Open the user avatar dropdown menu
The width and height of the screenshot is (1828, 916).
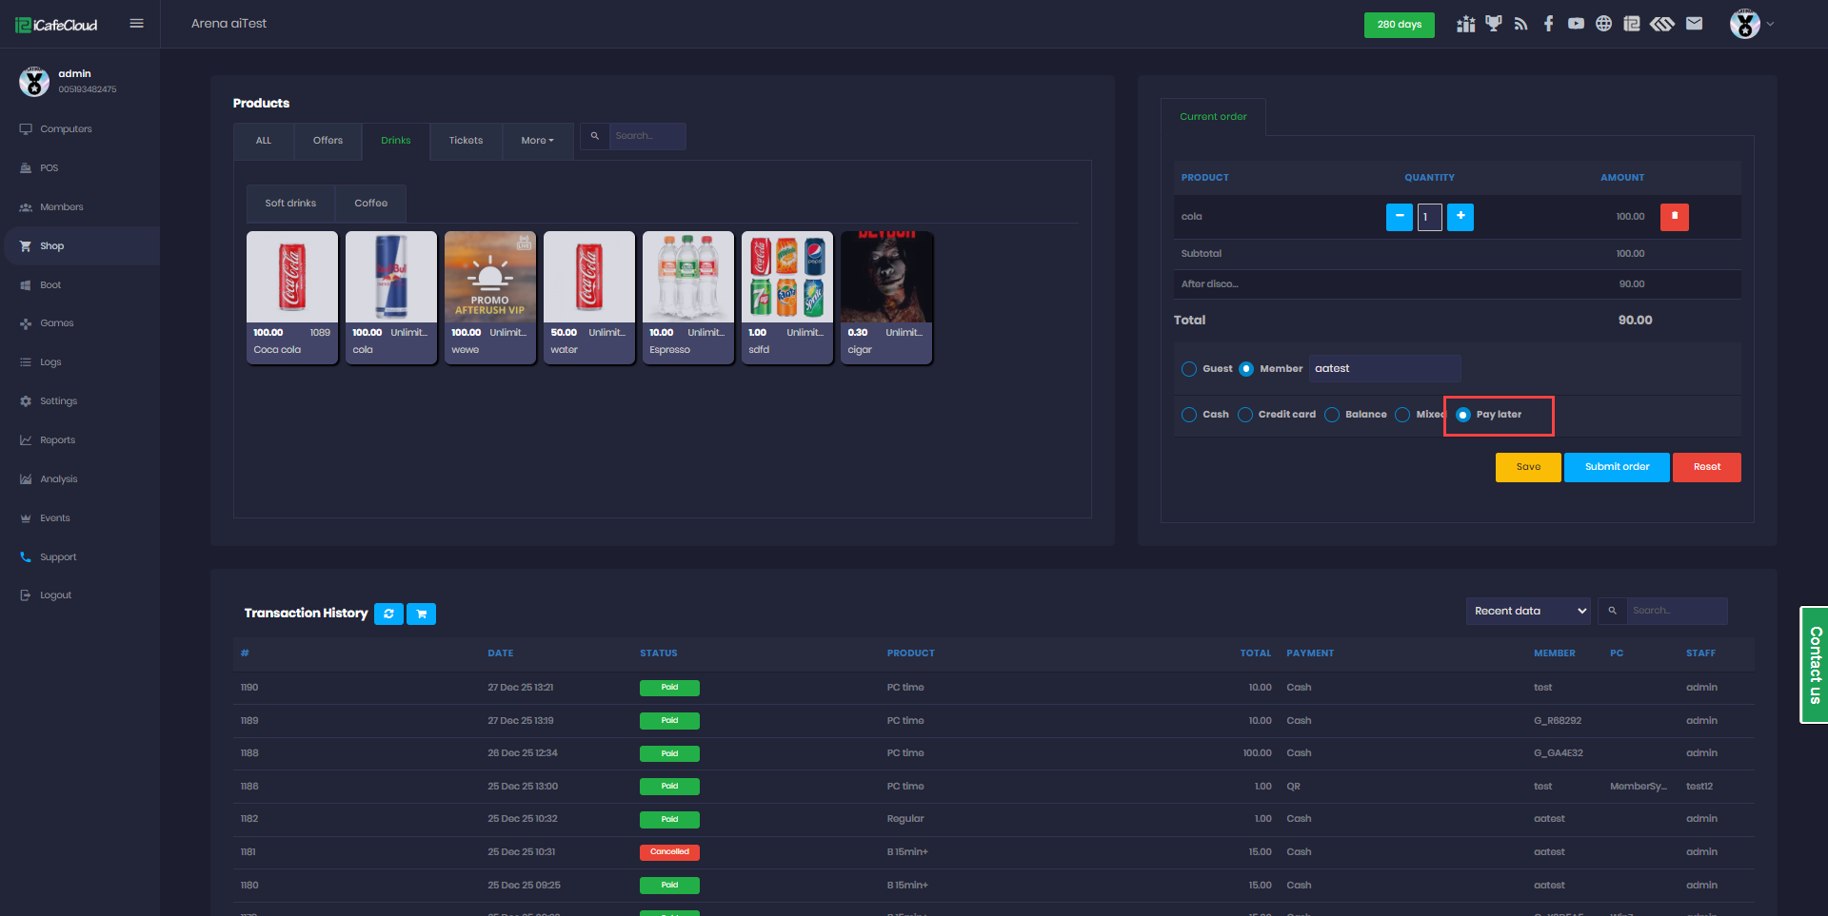click(1751, 24)
